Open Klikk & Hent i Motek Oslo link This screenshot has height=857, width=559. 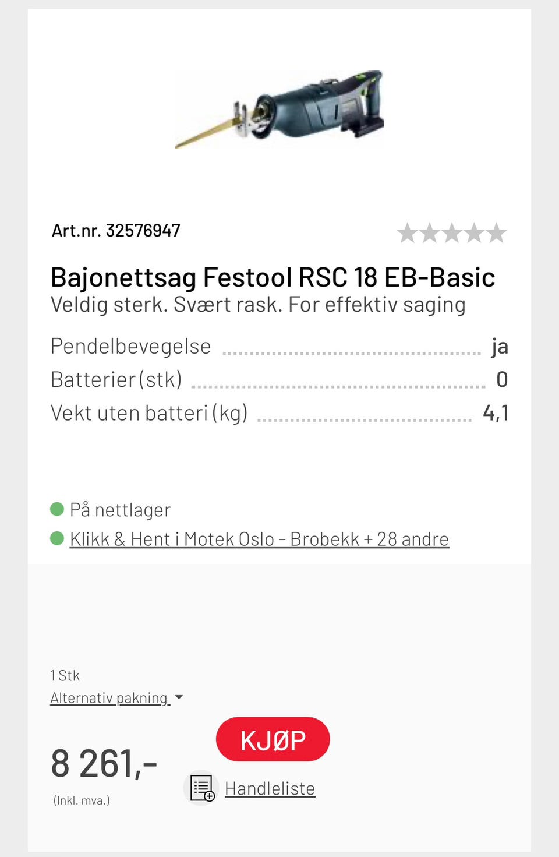(x=259, y=539)
